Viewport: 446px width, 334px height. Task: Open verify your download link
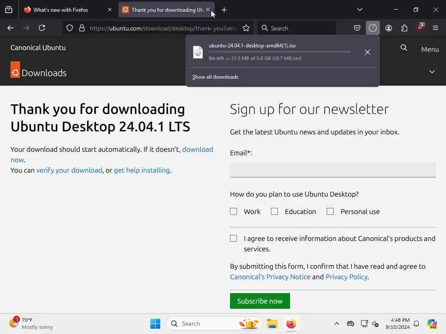click(x=69, y=170)
